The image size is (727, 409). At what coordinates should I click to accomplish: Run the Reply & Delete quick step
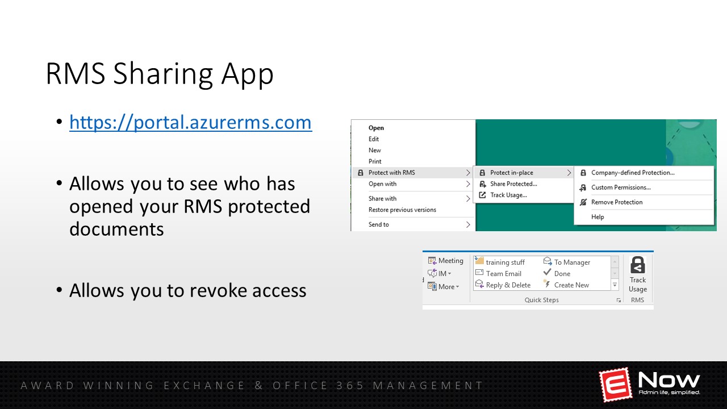coord(503,285)
